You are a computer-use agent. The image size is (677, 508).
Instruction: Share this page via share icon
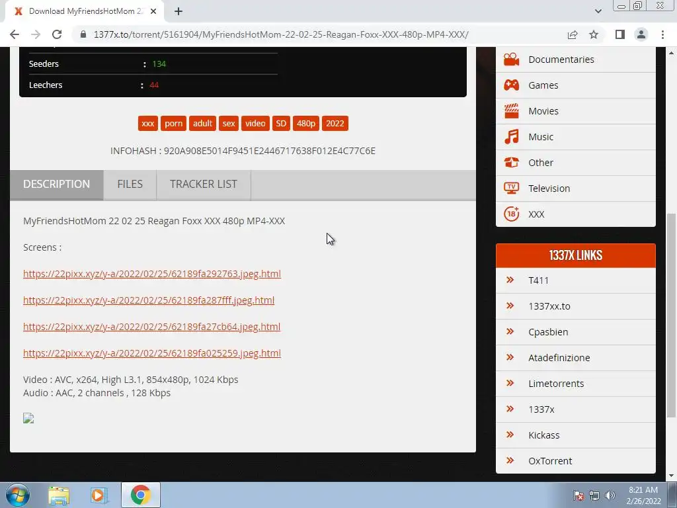click(x=573, y=34)
